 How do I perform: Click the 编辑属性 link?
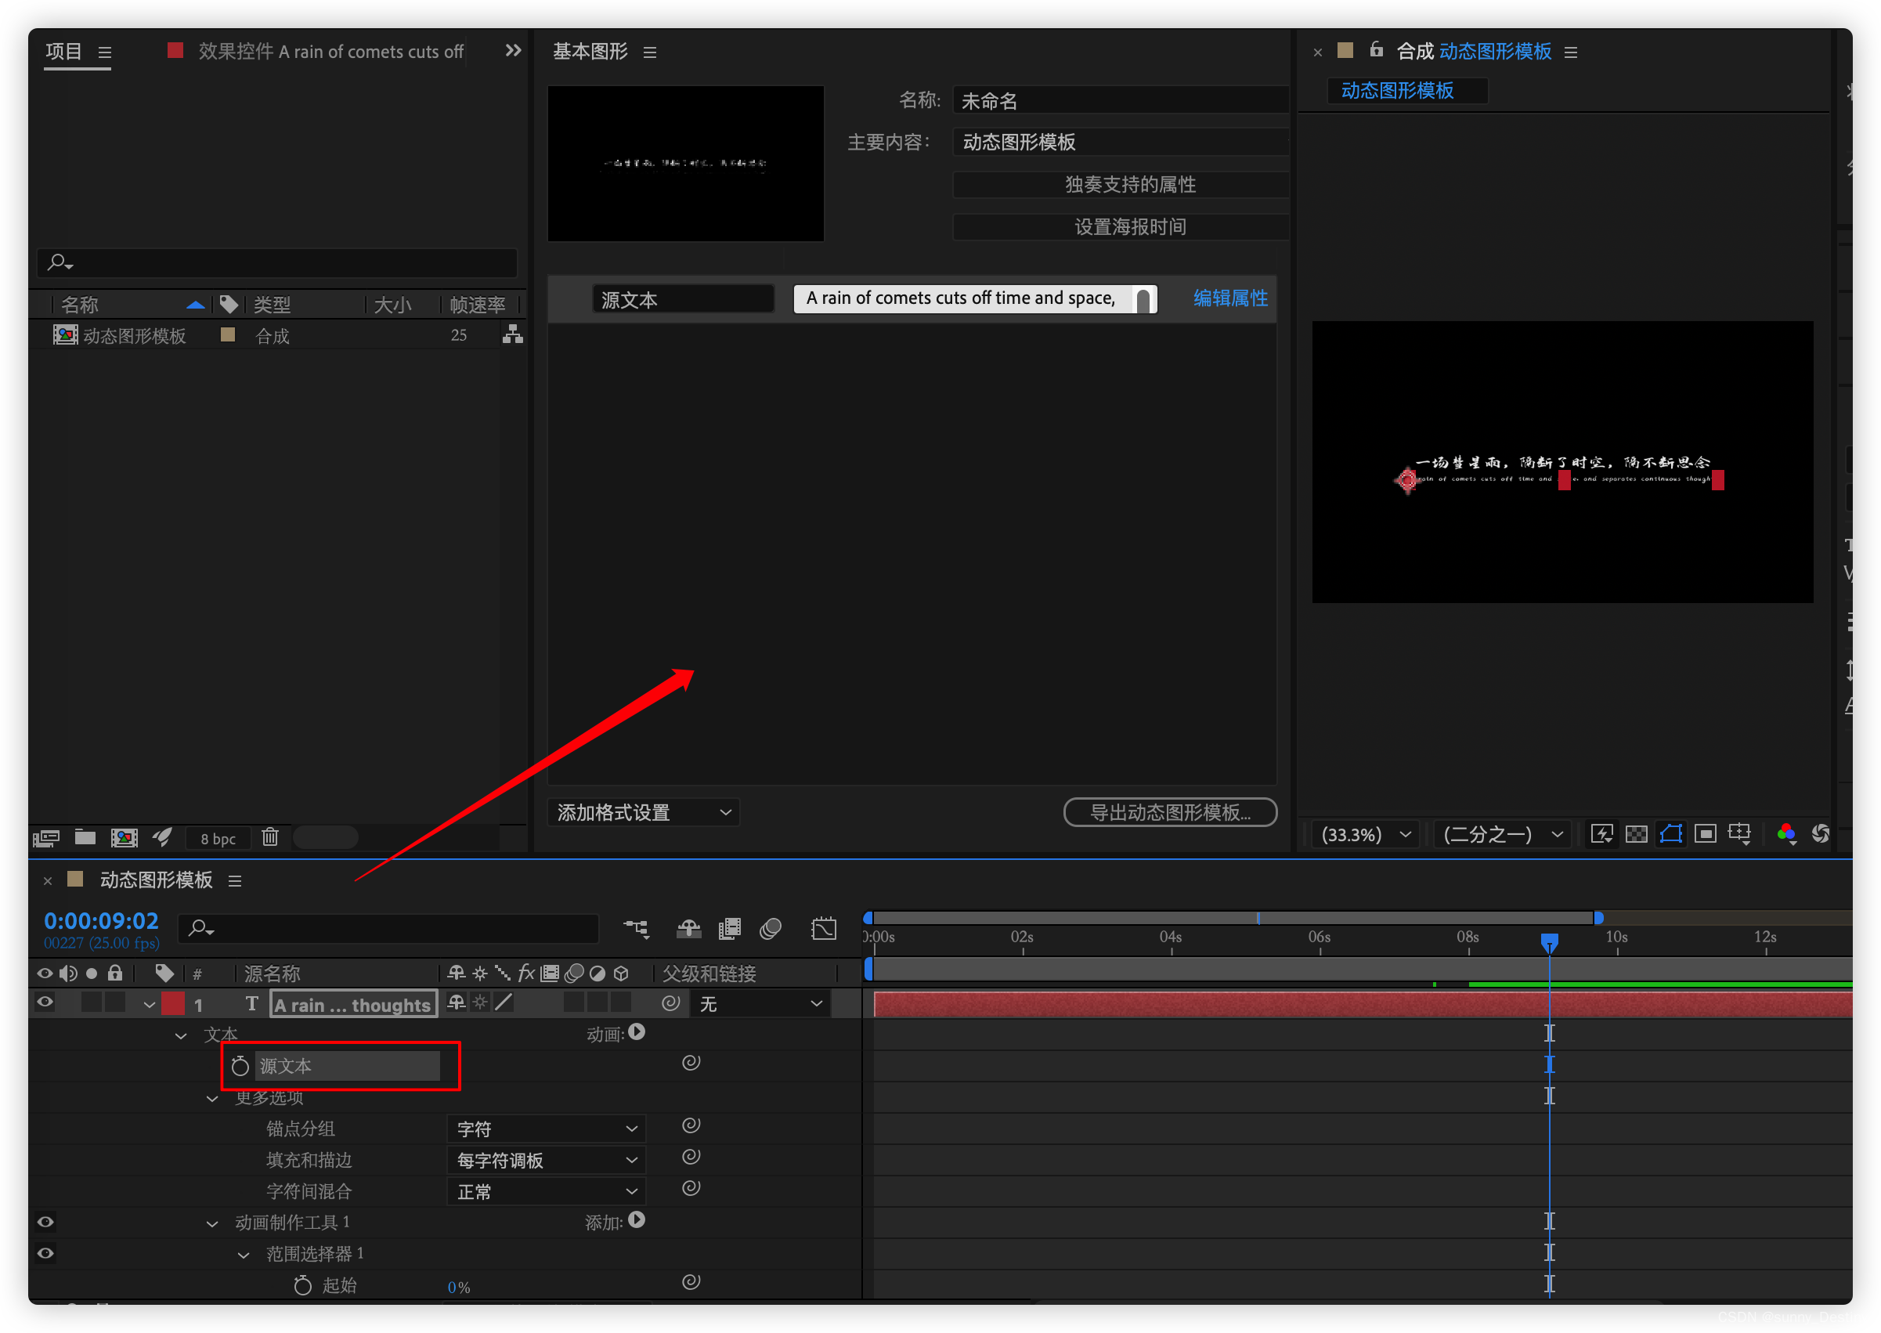point(1230,298)
